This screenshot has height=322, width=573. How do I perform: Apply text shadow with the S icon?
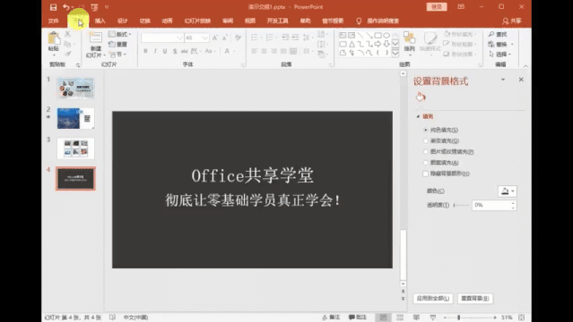pos(175,51)
